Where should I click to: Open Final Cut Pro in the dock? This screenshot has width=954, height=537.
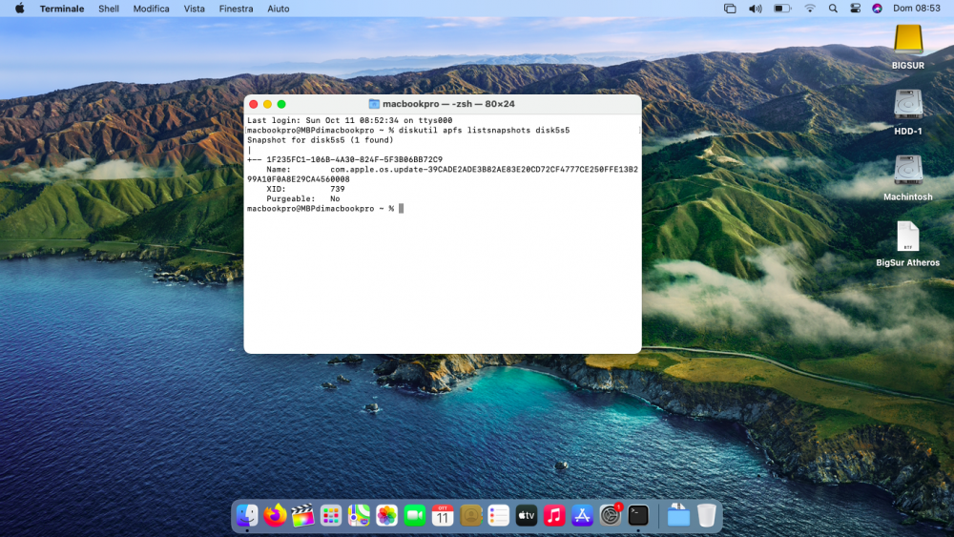pyautogui.click(x=303, y=516)
